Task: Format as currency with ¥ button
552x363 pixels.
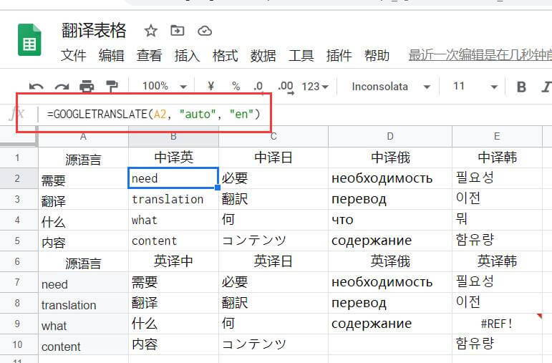Action: pos(211,86)
